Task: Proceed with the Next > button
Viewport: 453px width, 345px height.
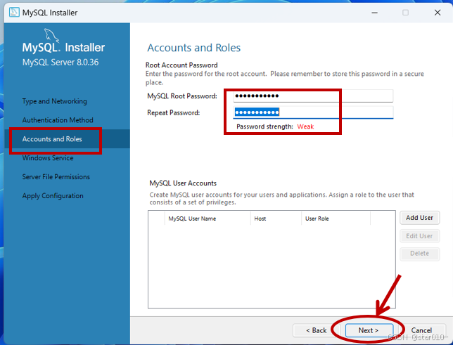Action: 369,330
